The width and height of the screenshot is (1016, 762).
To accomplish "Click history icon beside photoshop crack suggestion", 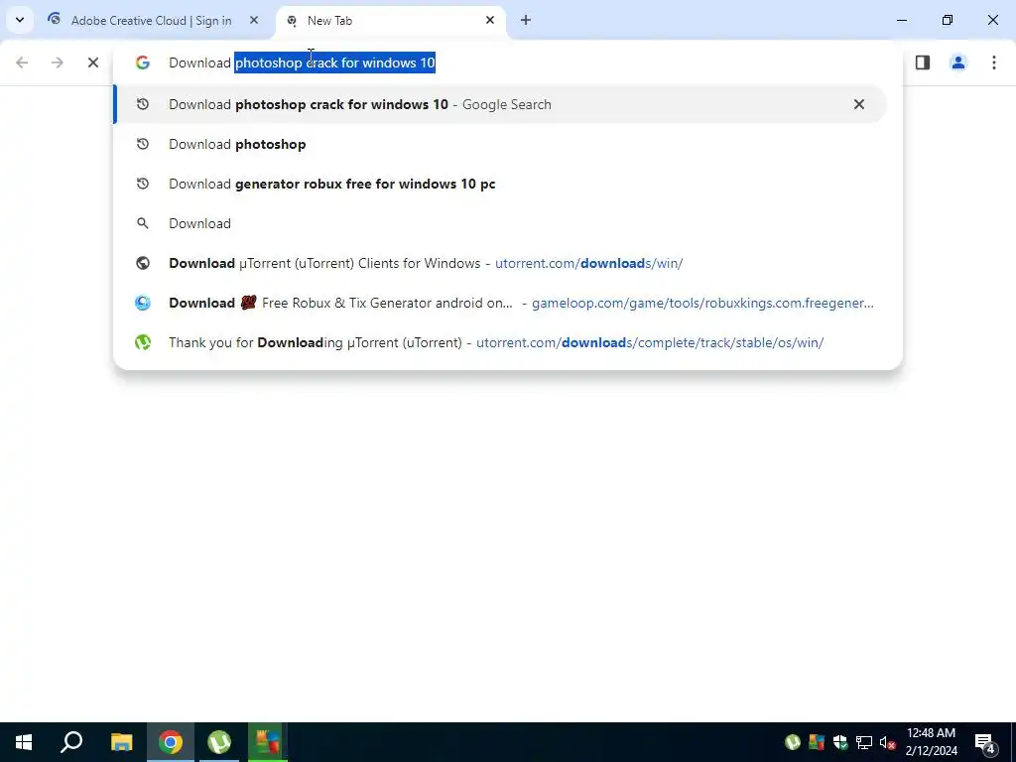I will 143,104.
